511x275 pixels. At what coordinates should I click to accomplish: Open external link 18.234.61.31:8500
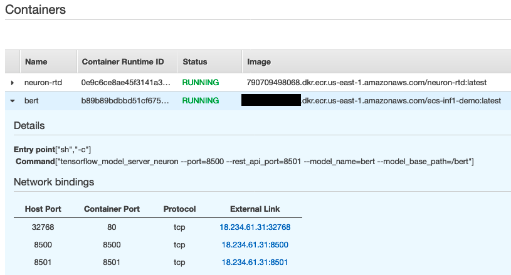point(255,245)
